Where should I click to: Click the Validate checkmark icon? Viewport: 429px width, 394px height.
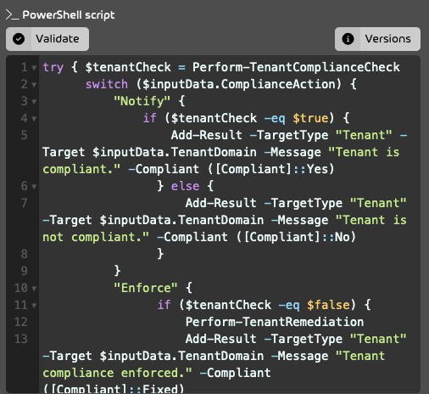point(19,39)
